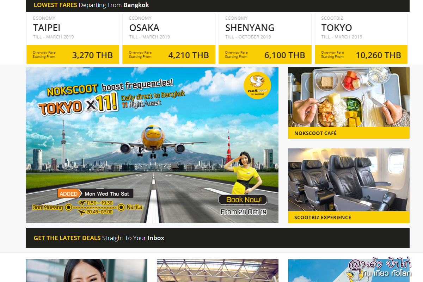The width and height of the screenshot is (423, 282).
Task: Click the previous slide arrow on the banner
Action: coord(45,144)
